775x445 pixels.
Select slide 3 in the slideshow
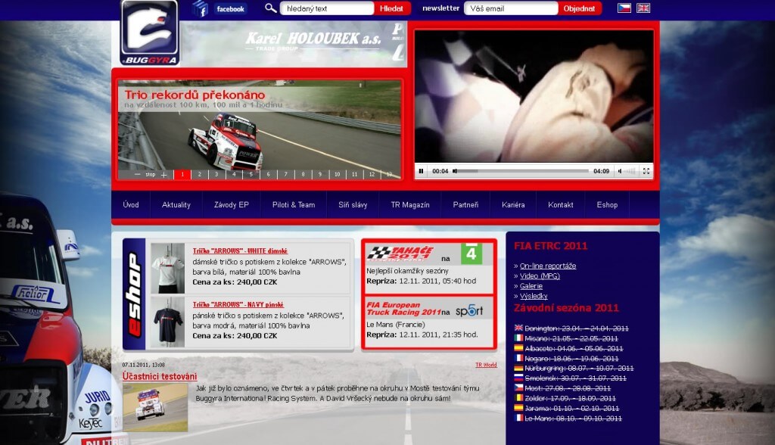click(216, 175)
